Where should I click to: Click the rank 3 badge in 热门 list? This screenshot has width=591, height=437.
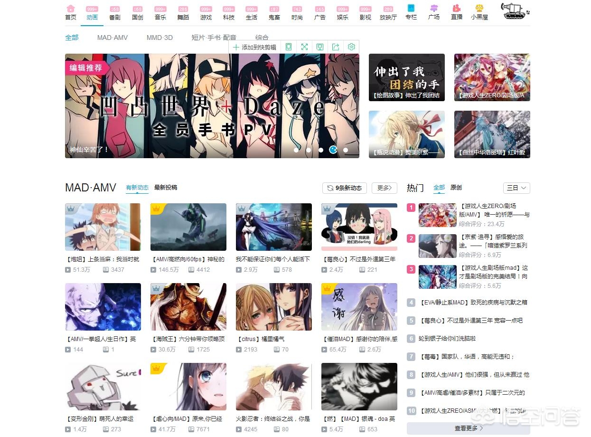point(411,269)
